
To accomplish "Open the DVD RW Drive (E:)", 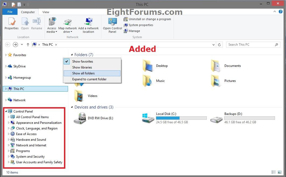I will coord(79,118).
